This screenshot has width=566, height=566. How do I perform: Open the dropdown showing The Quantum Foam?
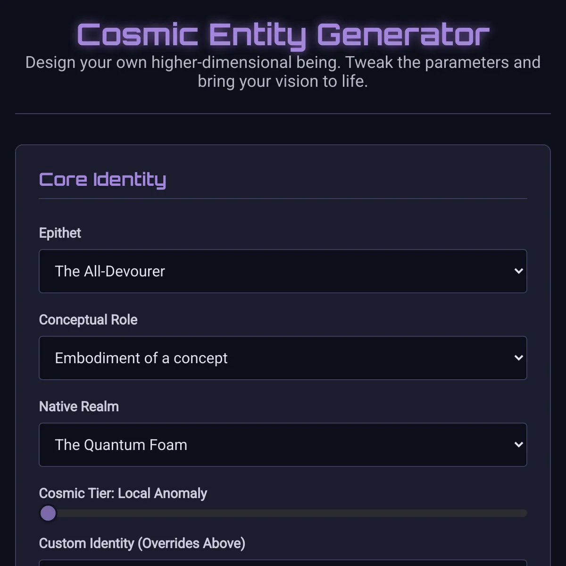click(x=282, y=445)
